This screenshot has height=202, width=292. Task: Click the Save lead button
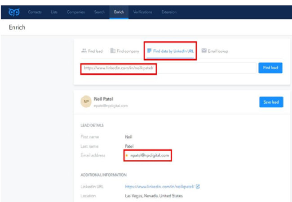point(271,102)
